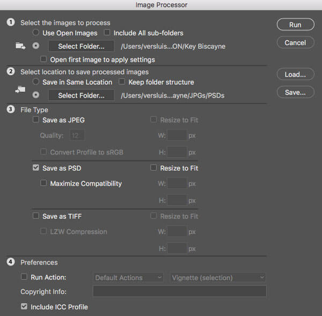Enable Resize to Fit for PSD
This screenshot has height=316, width=322.
click(154, 168)
